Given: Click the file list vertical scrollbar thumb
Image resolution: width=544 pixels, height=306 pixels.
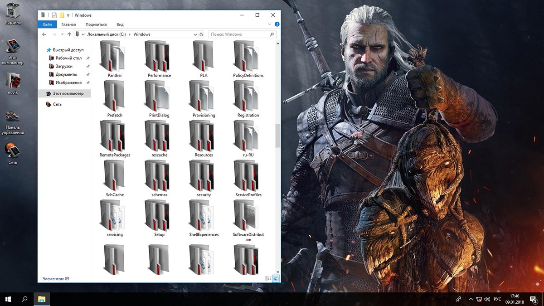Looking at the screenshot, I should [278, 136].
